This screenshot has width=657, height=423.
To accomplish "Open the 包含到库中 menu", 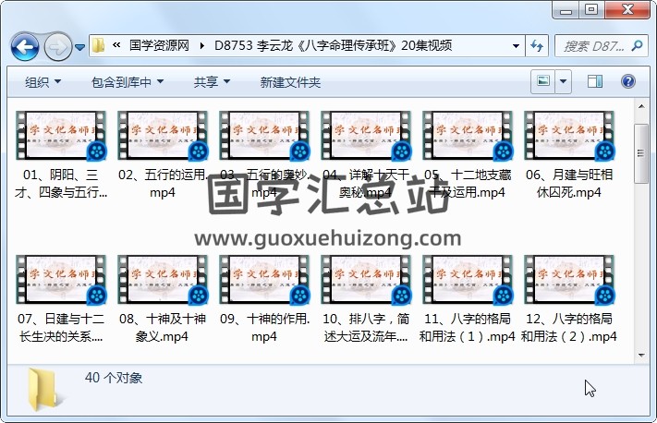I will [128, 82].
